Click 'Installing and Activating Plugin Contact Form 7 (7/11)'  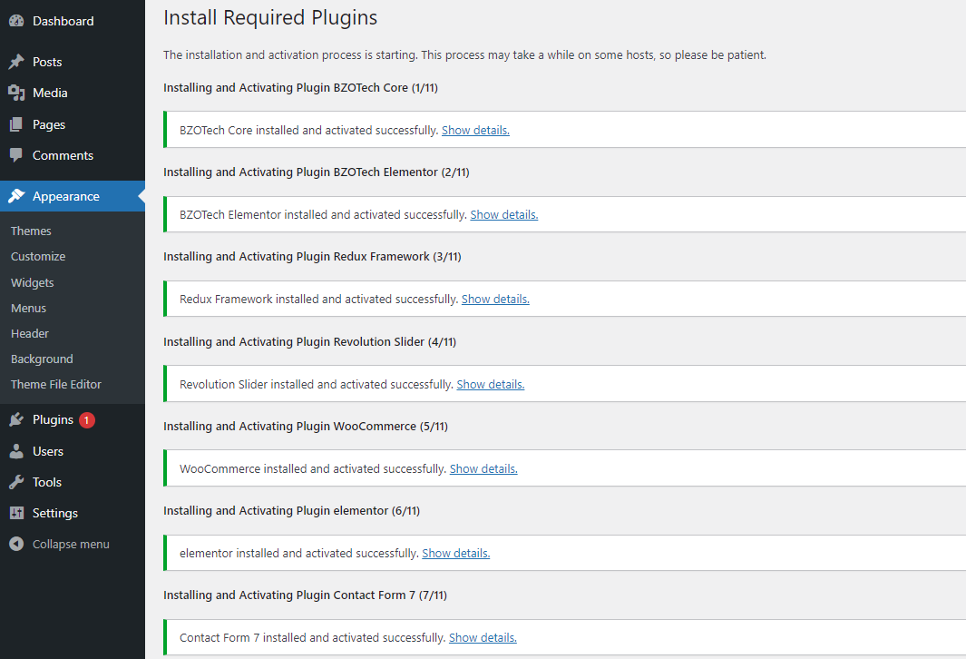(305, 595)
